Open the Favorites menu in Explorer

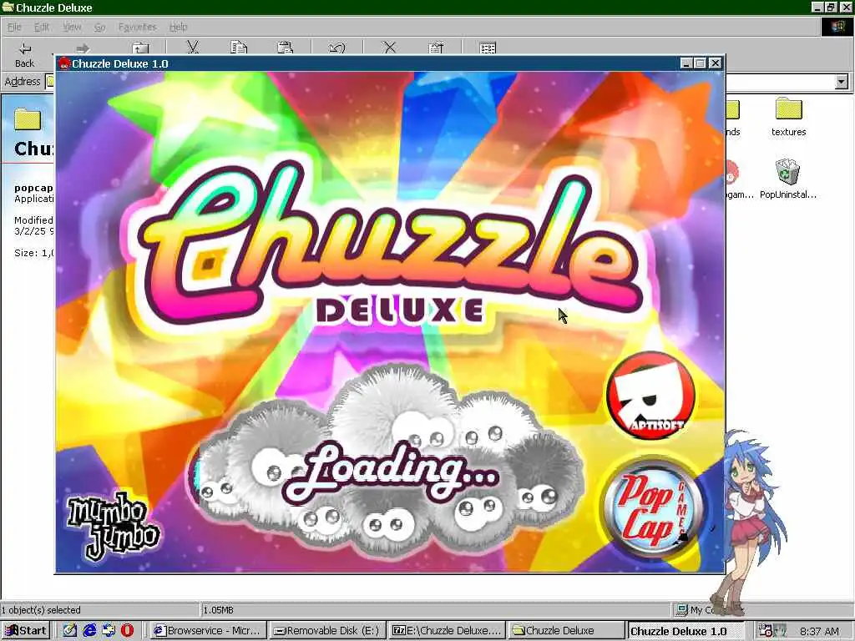pyautogui.click(x=138, y=27)
